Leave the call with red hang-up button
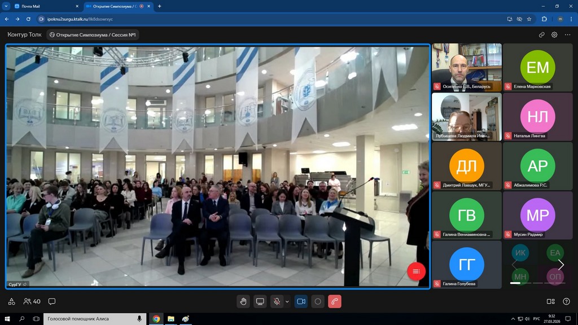Viewport: 578px width, 325px height. pyautogui.click(x=335, y=301)
